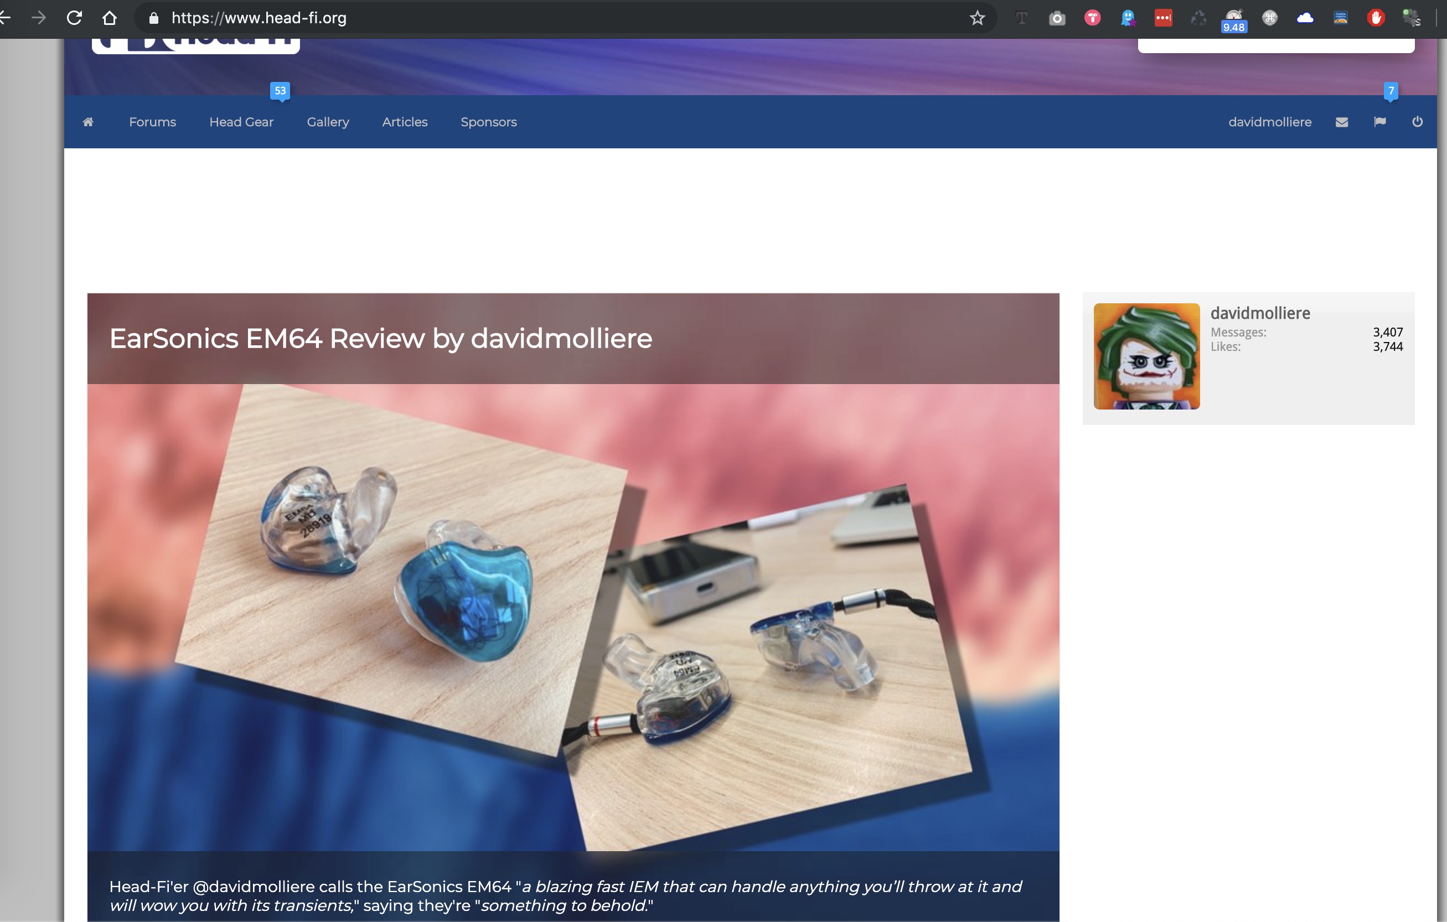Click the gray recycle arrows extension
Viewport: 1447px width, 922px height.
pyautogui.click(x=1198, y=18)
